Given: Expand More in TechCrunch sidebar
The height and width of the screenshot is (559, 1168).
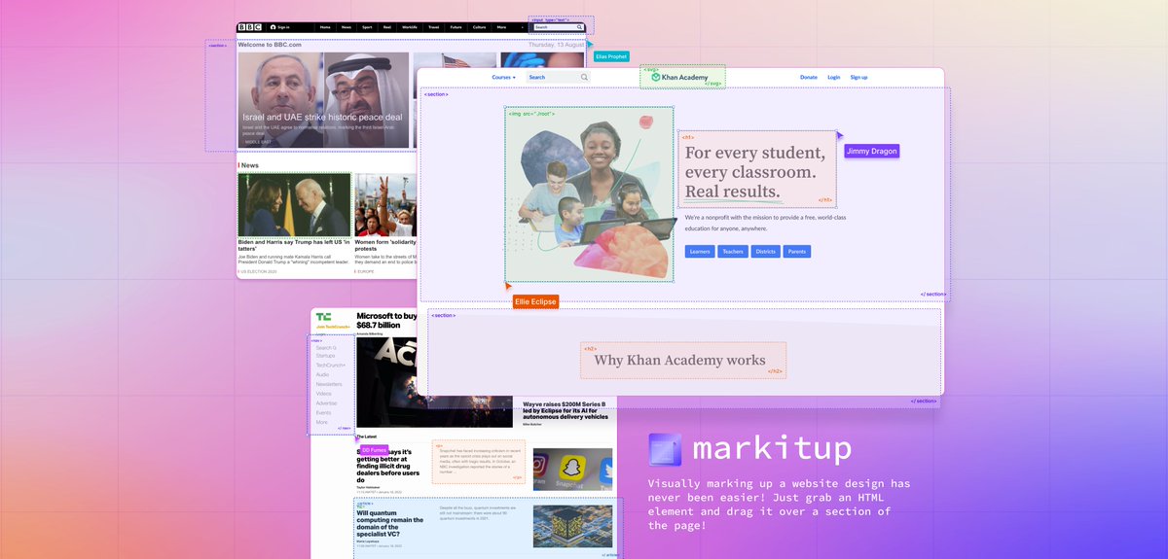Looking at the screenshot, I should click(322, 422).
